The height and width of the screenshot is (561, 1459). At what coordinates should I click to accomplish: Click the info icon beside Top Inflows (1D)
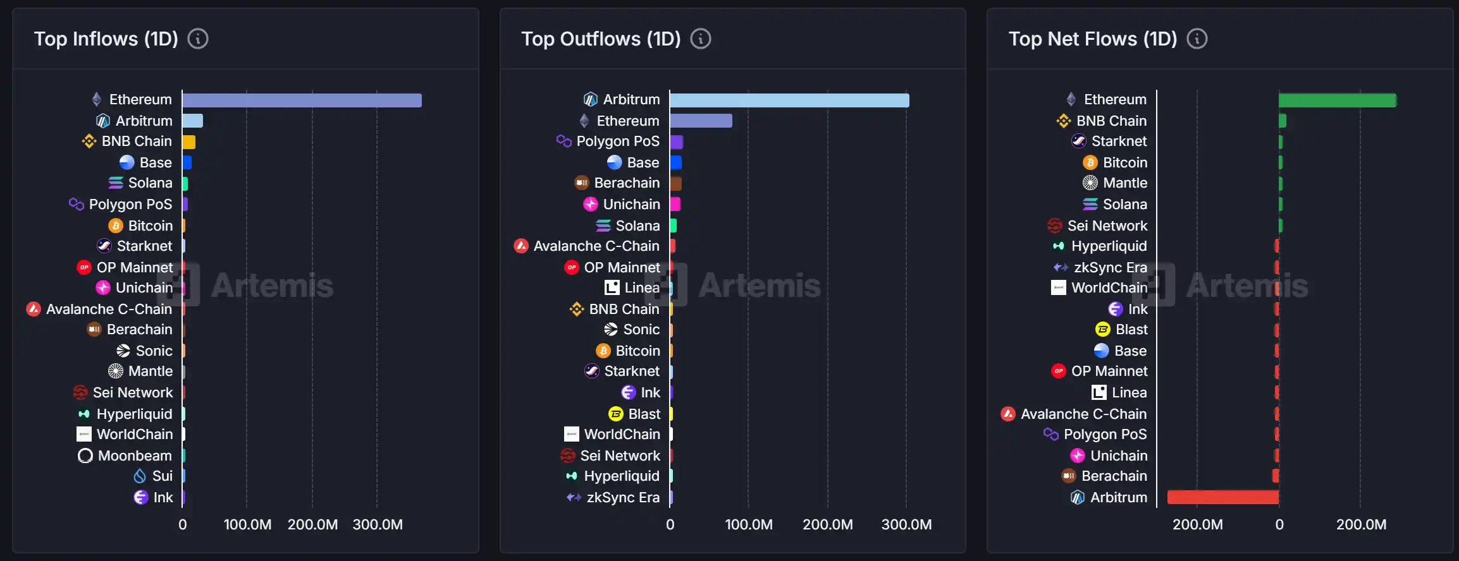(198, 39)
